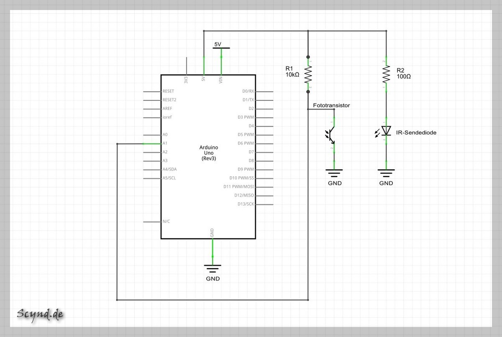The height and width of the screenshot is (337, 502).
Task: Select the 3V3 pin label
Action: point(186,80)
